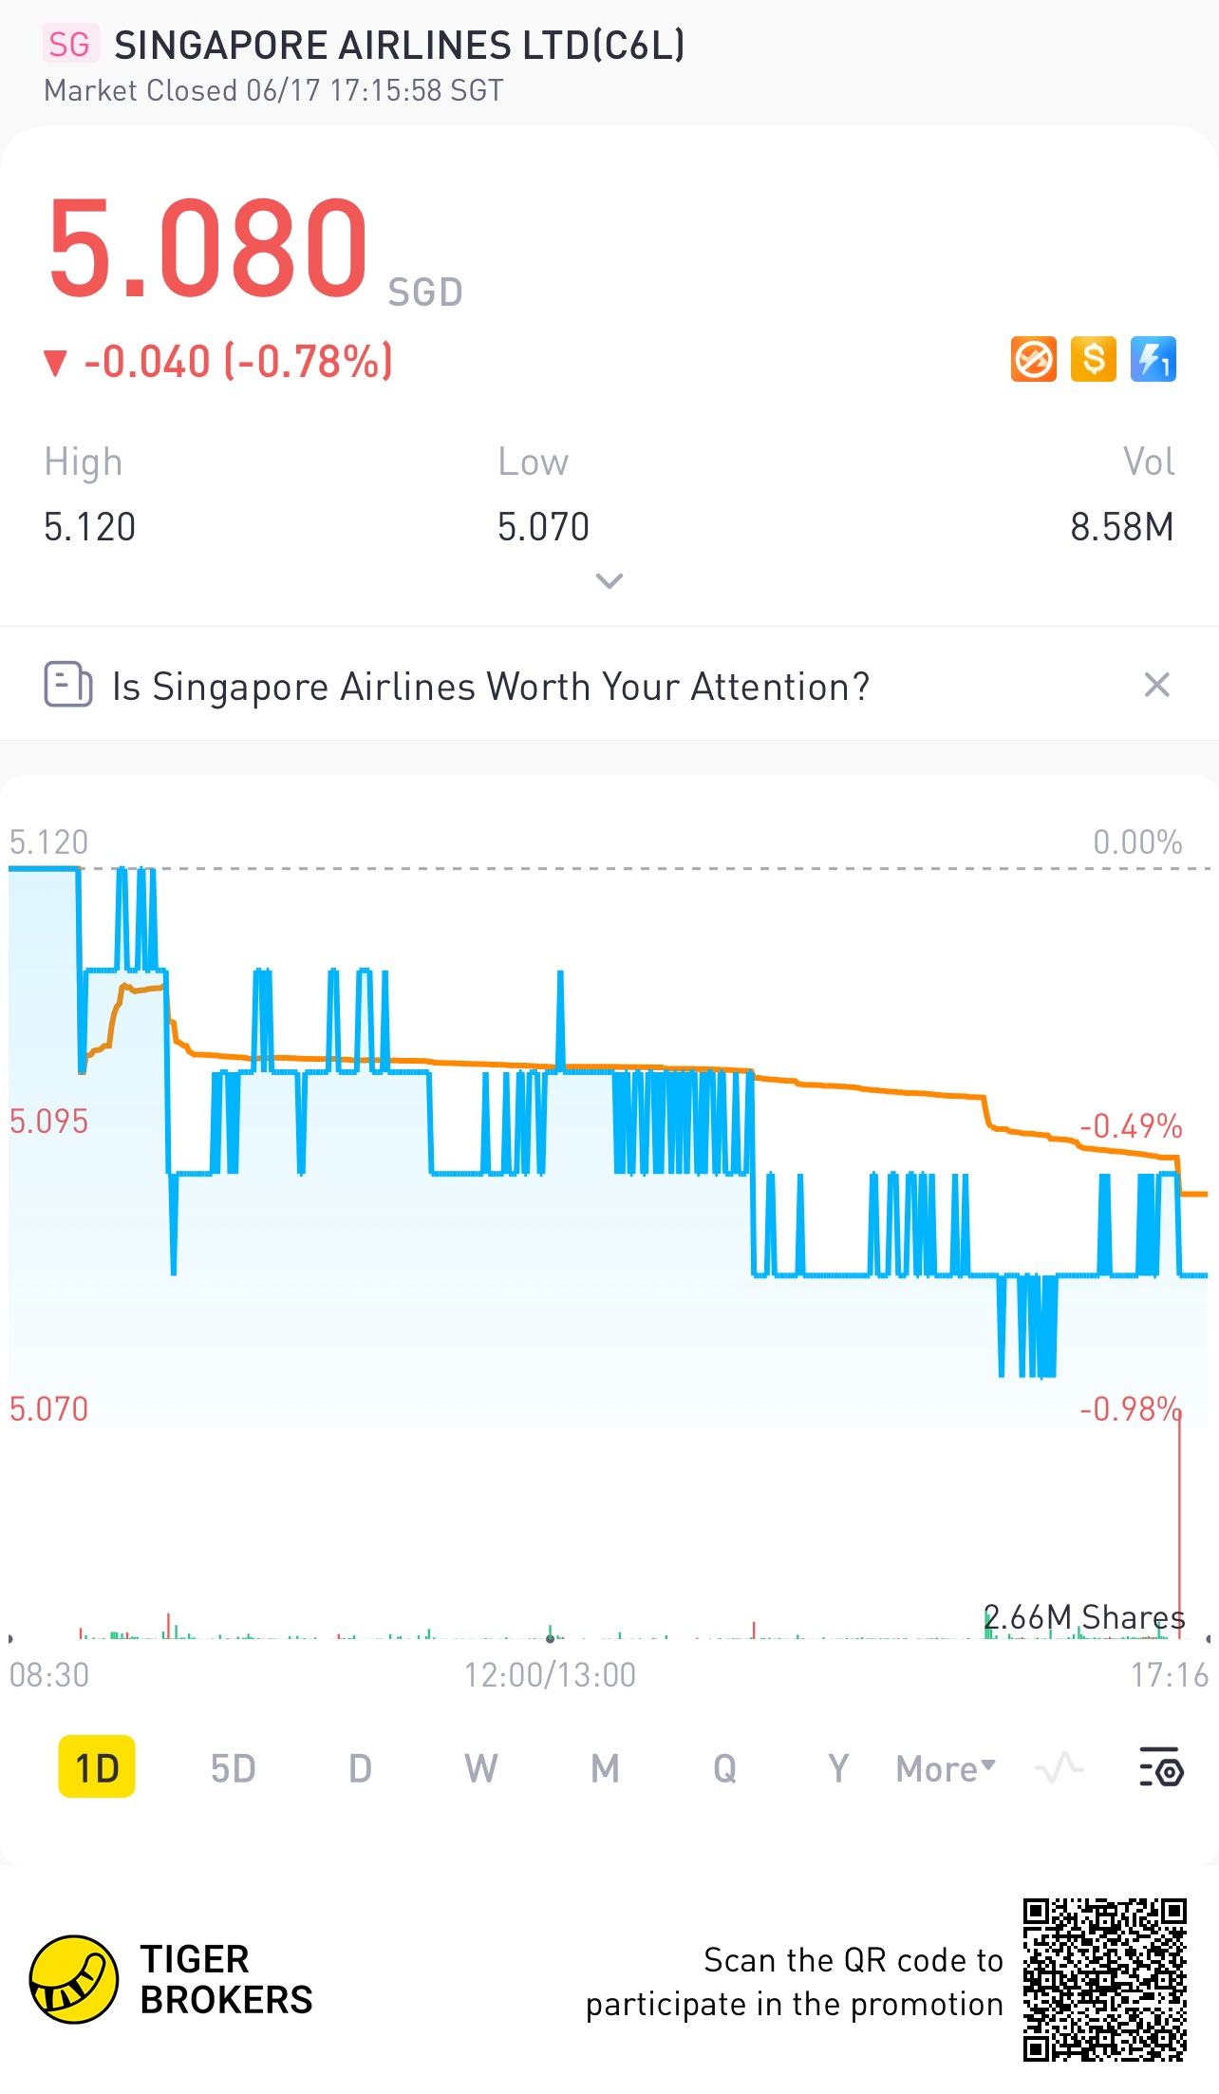Scan the promotion QR code
Image resolution: width=1219 pixels, height=2094 pixels.
(x=1104, y=1979)
